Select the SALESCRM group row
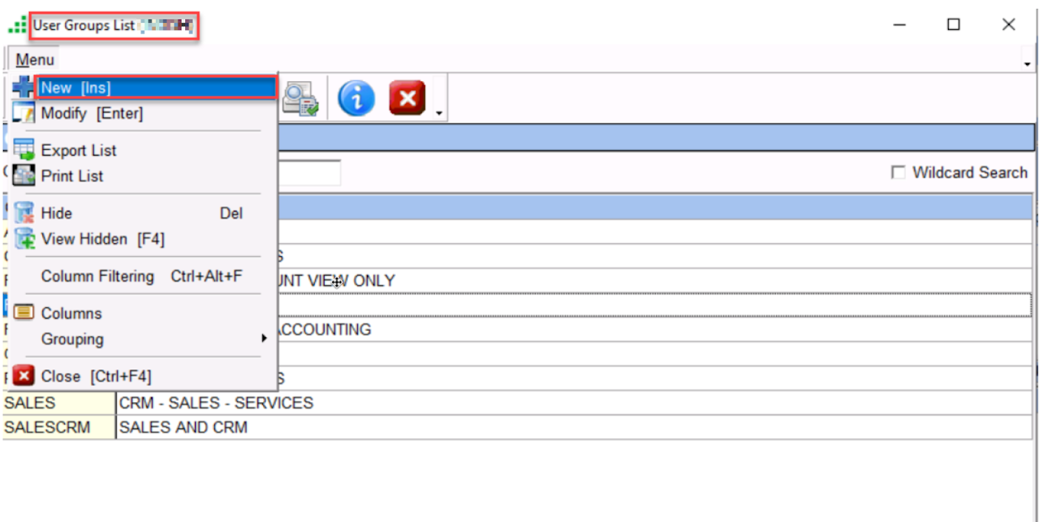The height and width of the screenshot is (522, 1039). 47,427
